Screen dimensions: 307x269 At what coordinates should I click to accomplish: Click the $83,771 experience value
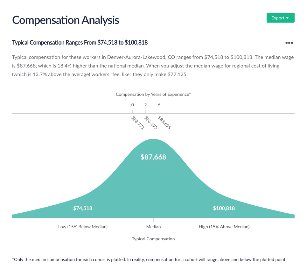pyautogui.click(x=138, y=123)
